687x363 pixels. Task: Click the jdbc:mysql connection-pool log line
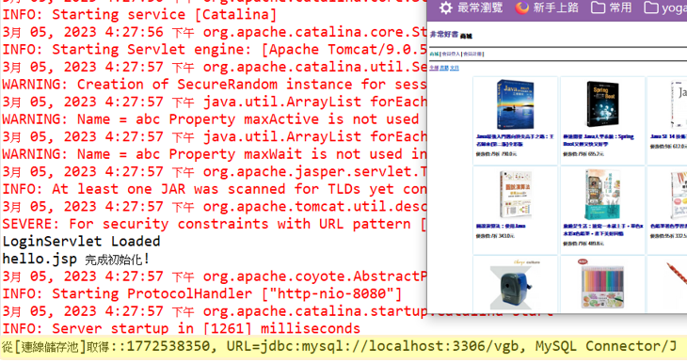point(339,346)
